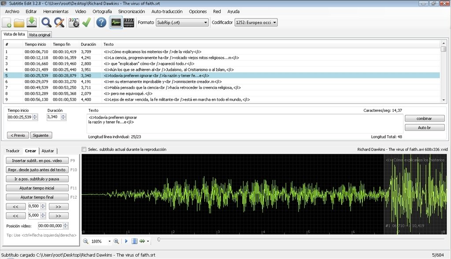This screenshot has width=451, height=259.
Task: Switch to the Ajustar tab
Action: (48, 151)
